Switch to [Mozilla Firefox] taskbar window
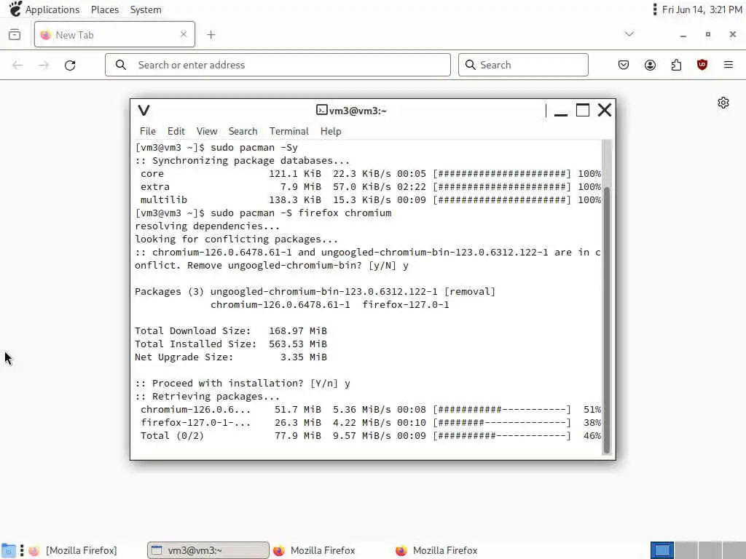Screen dimensions: 746x559 point(73,550)
